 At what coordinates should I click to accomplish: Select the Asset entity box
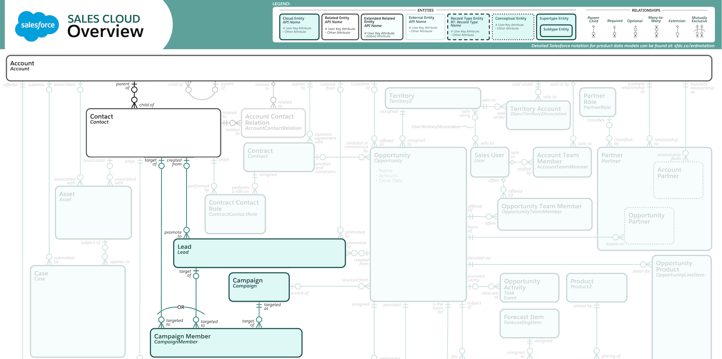pyautogui.click(x=93, y=212)
